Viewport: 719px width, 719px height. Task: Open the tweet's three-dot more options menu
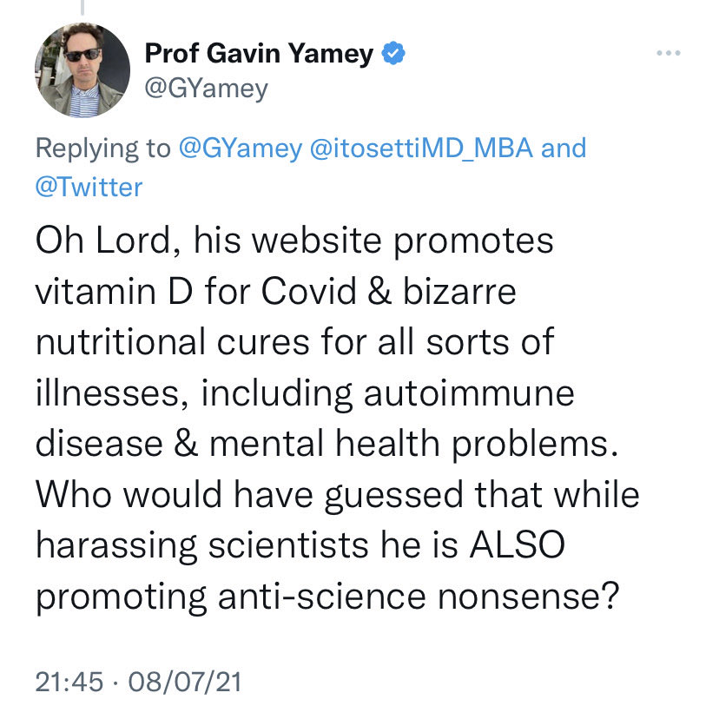668,54
